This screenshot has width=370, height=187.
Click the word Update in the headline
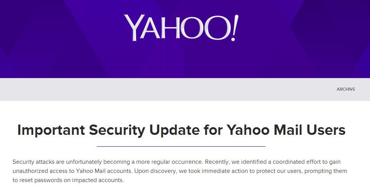(175, 130)
